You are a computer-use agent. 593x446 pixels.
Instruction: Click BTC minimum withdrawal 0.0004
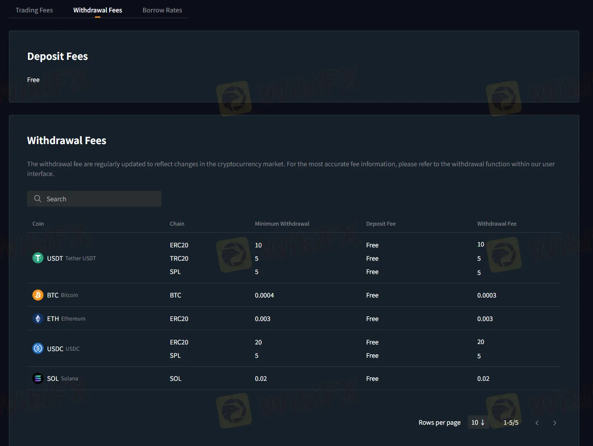[x=264, y=295]
